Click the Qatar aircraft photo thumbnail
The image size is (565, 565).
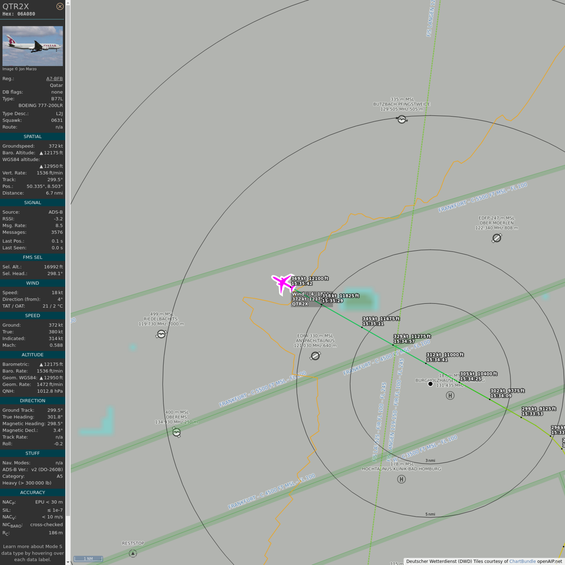pyautogui.click(x=33, y=46)
